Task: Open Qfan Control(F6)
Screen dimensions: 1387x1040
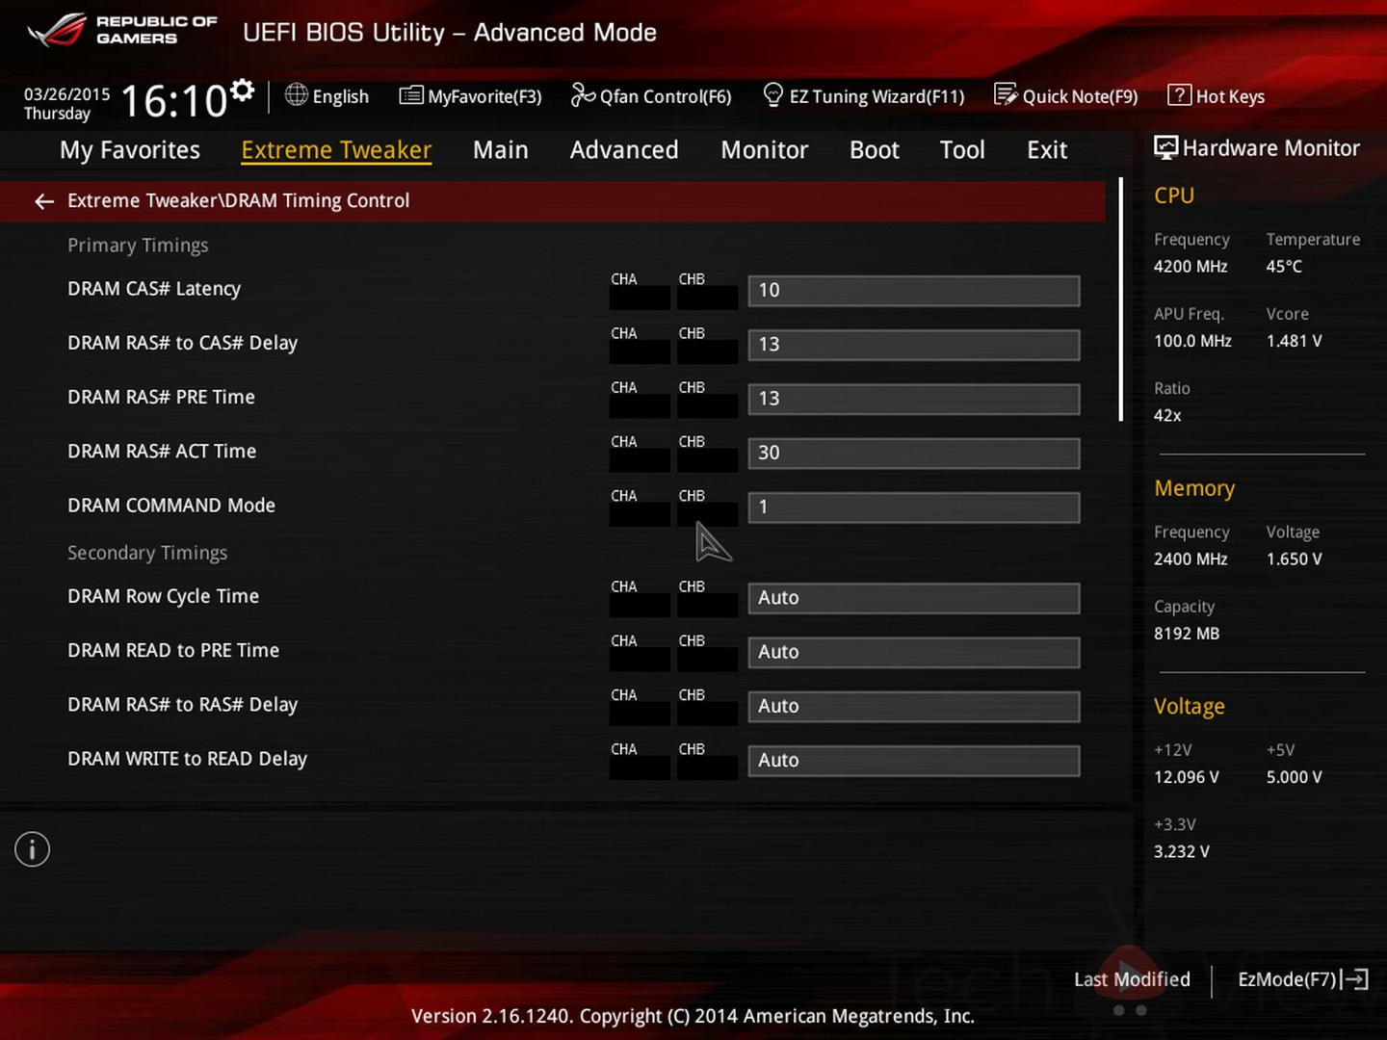Action: pos(651,96)
